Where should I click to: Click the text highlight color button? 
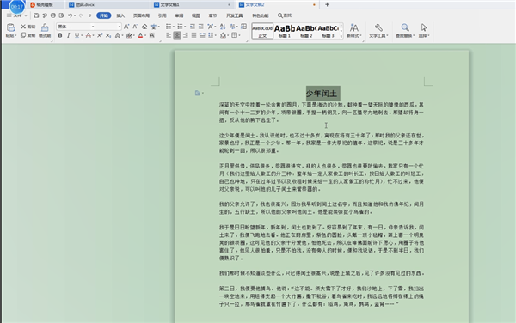point(129,35)
